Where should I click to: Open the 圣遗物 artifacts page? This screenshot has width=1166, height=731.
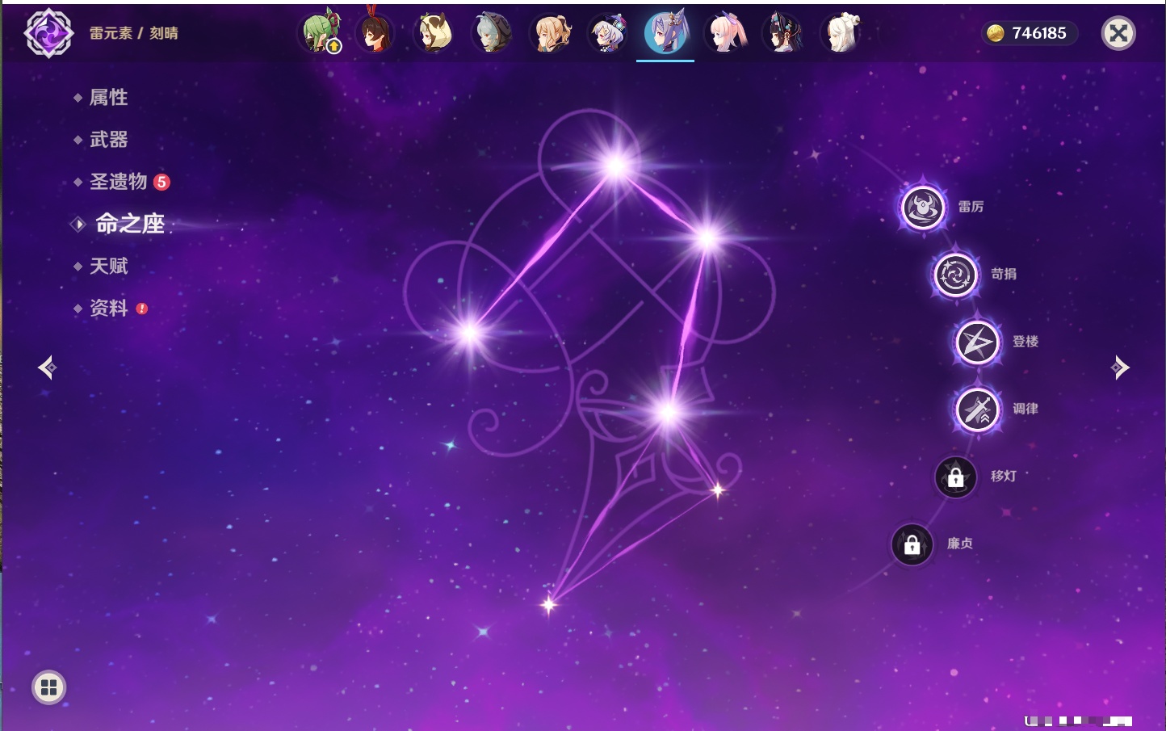click(118, 182)
